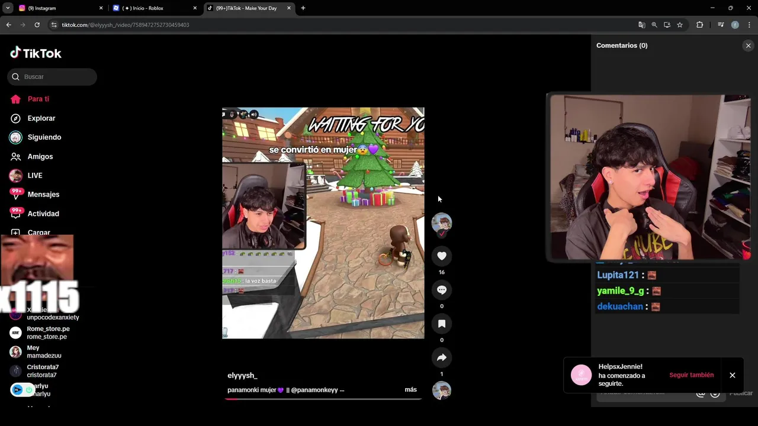758x426 pixels.
Task: Bookmark this page with star
Action: [x=680, y=25]
